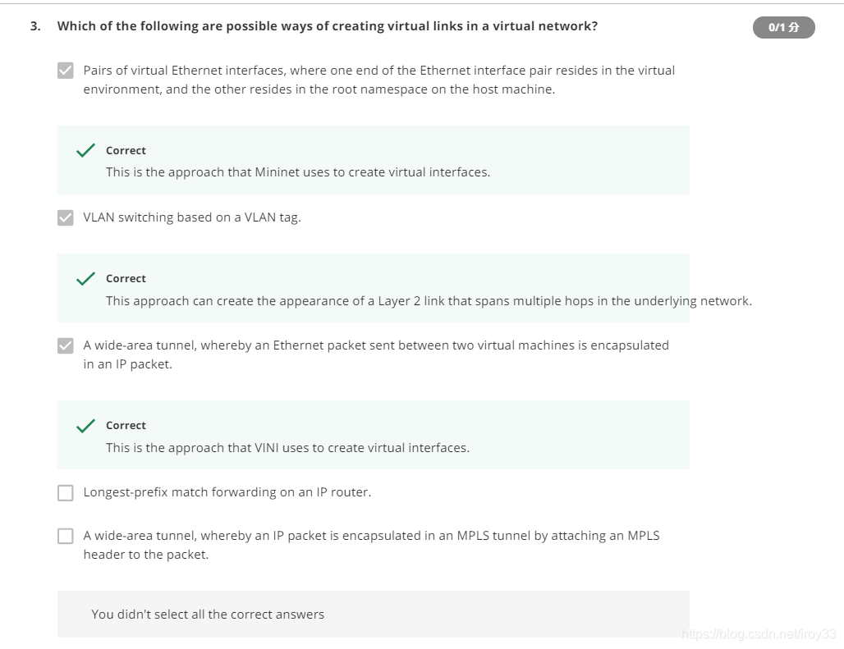
Task: Click green checkmark beside Layer 2 link feedback
Action: coord(85,279)
